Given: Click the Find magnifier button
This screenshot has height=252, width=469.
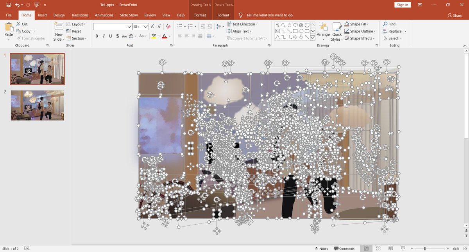Looking at the screenshot, I should click(x=389, y=24).
